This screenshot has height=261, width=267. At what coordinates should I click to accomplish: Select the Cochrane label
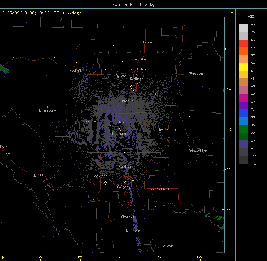(x=100, y=176)
